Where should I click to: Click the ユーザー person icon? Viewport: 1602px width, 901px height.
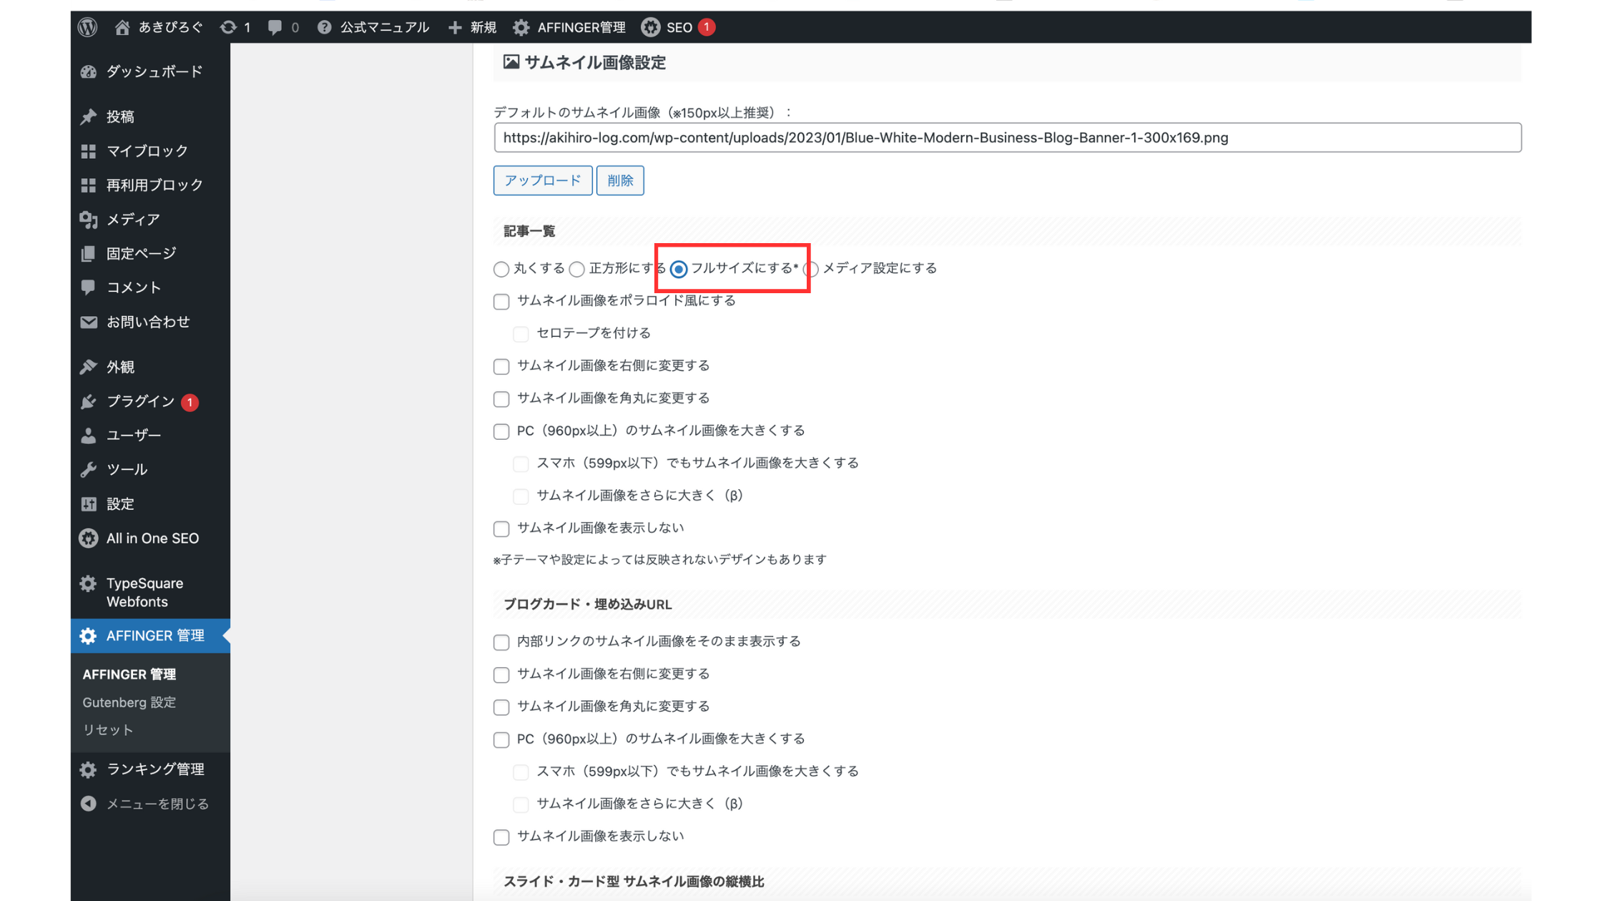point(89,435)
